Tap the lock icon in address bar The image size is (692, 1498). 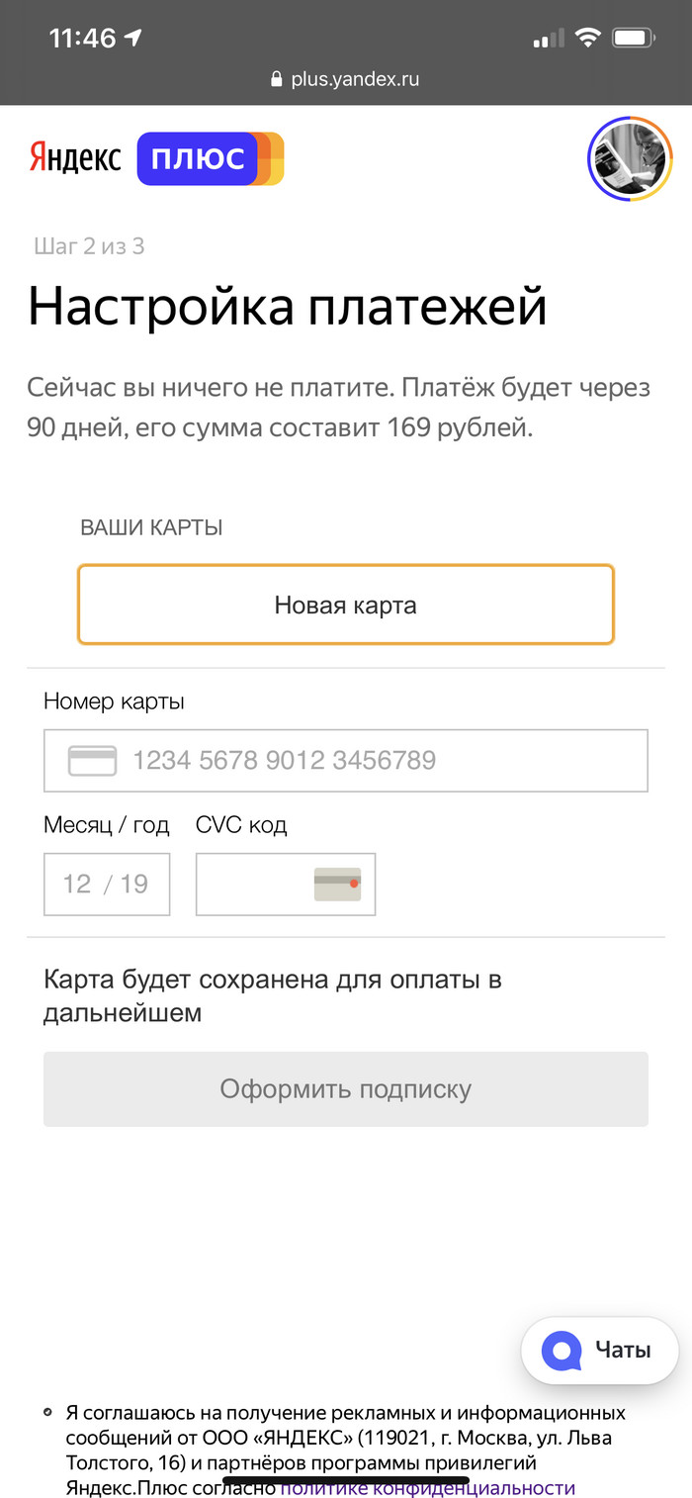(277, 80)
